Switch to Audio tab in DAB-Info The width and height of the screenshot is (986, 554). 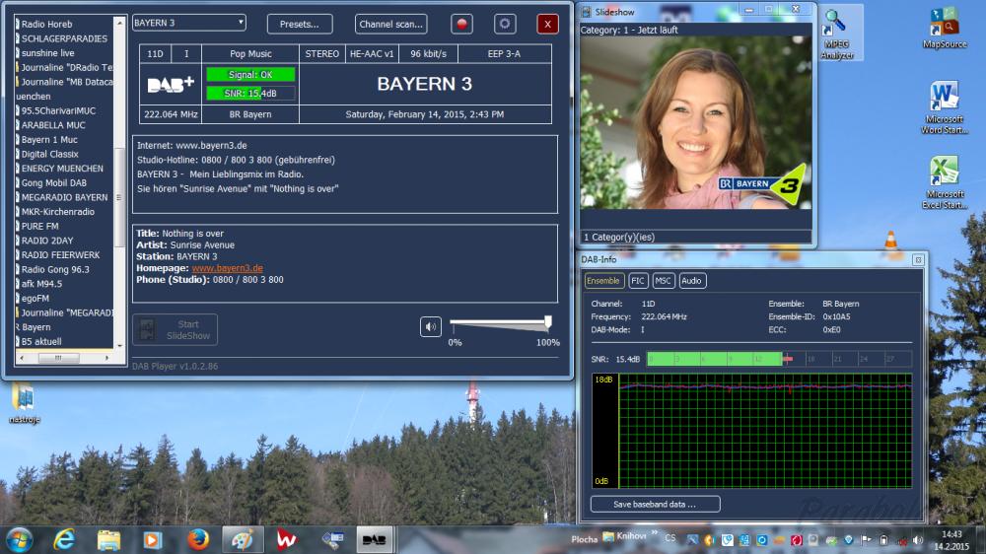click(x=691, y=281)
